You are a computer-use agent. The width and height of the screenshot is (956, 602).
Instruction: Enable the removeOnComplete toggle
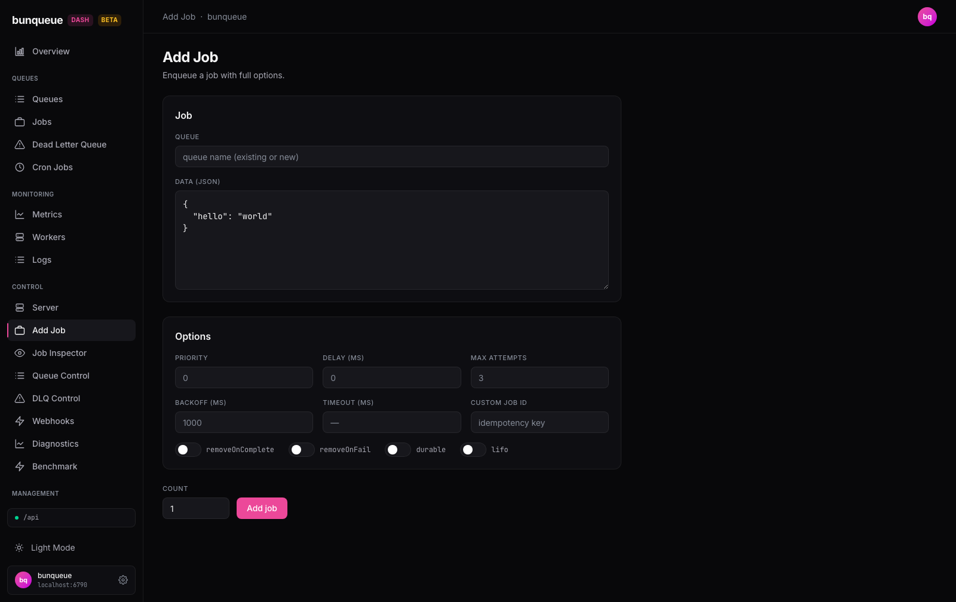pyautogui.click(x=188, y=450)
